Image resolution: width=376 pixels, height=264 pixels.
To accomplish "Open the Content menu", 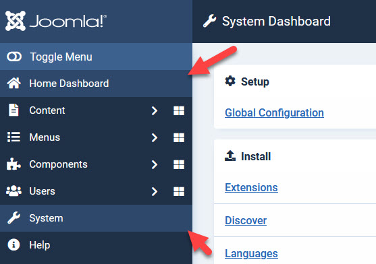I will click(47, 110).
